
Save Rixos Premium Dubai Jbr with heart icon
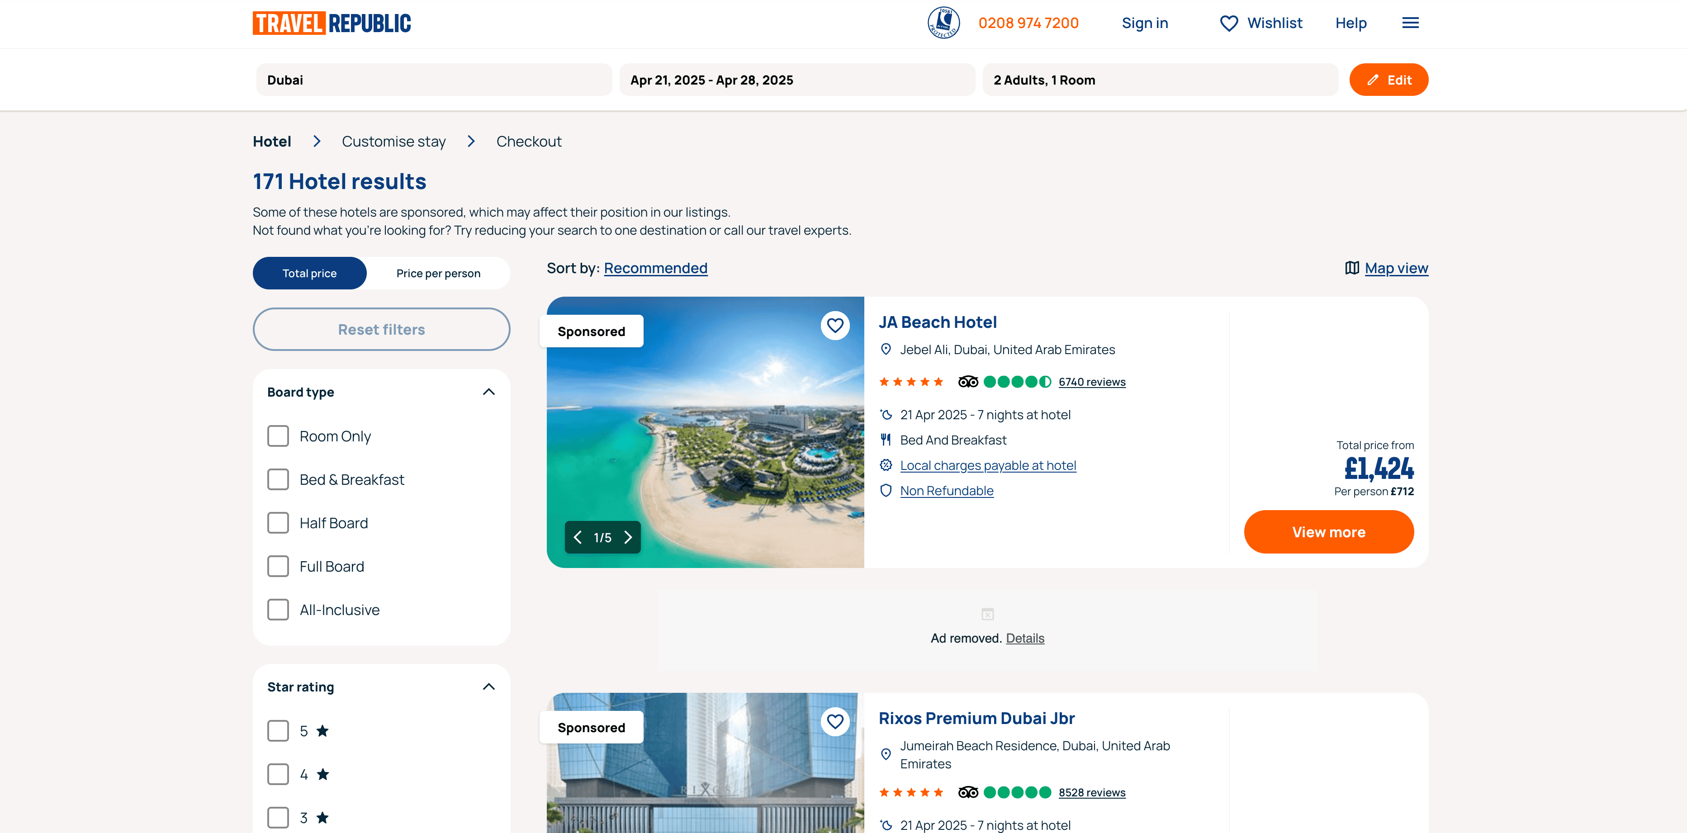[835, 721]
